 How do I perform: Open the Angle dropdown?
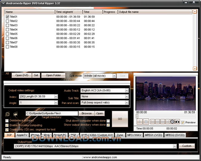coord(56,102)
